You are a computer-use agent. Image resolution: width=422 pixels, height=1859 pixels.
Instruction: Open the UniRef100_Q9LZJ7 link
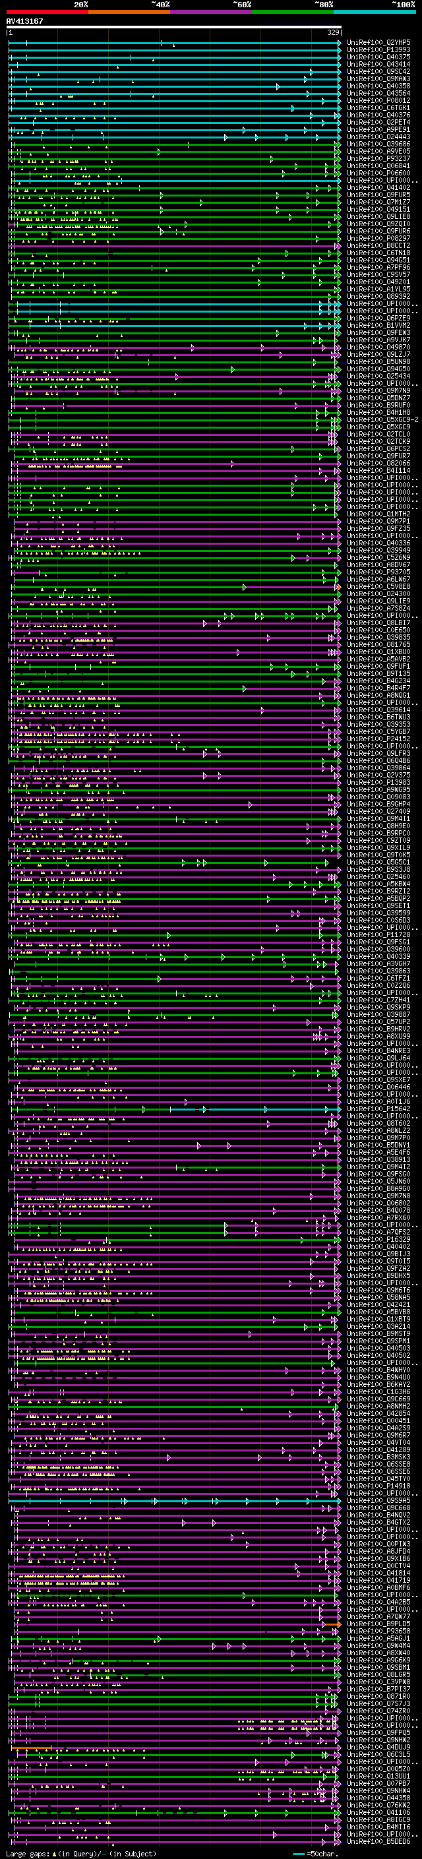pyautogui.click(x=378, y=354)
